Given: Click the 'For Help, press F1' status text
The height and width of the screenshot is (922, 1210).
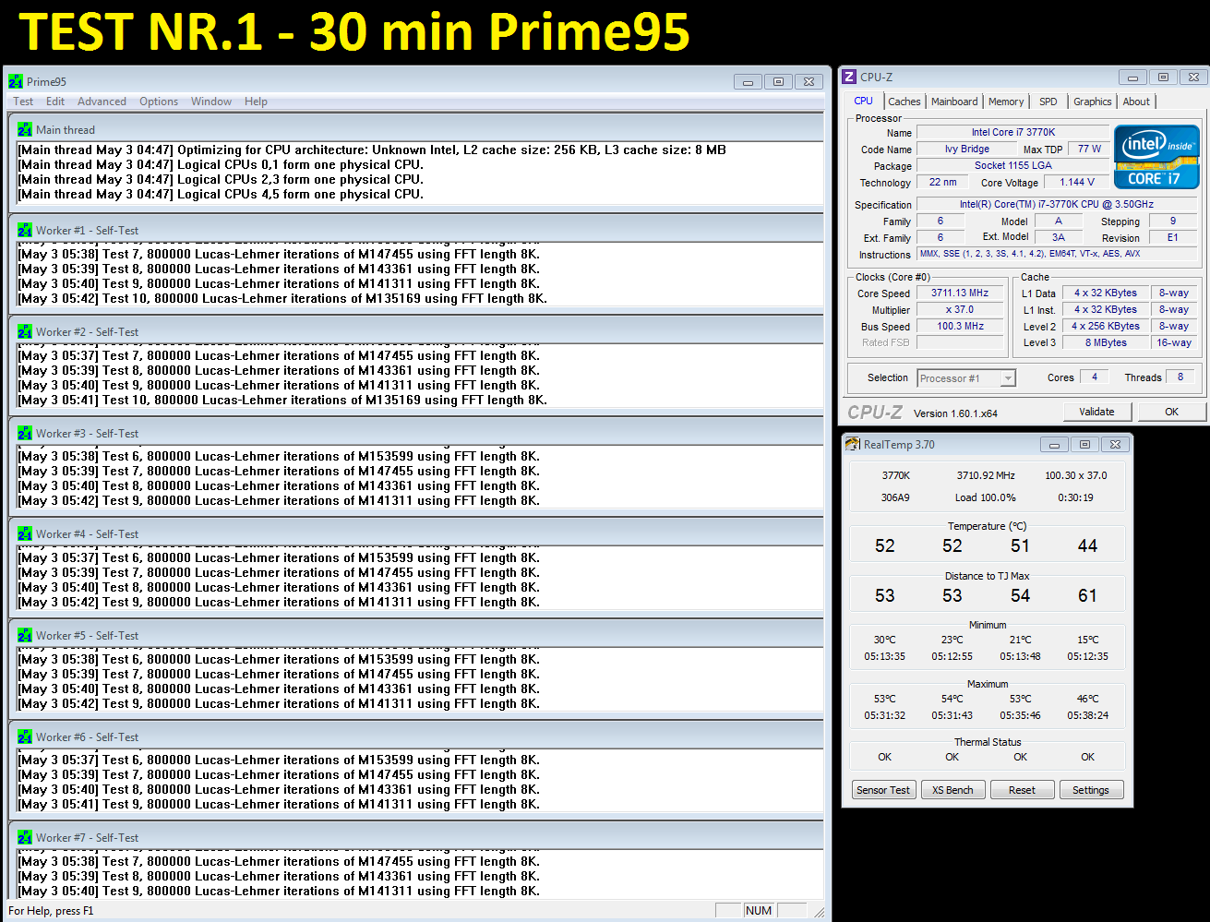Looking at the screenshot, I should (51, 911).
